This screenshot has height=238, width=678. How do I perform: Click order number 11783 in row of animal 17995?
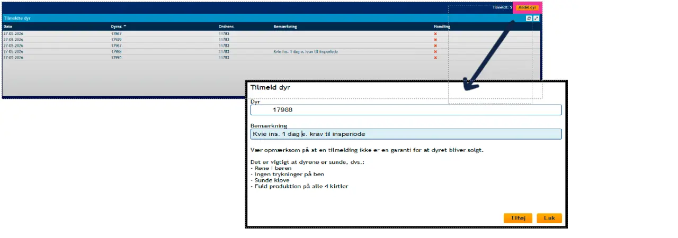[224, 57]
